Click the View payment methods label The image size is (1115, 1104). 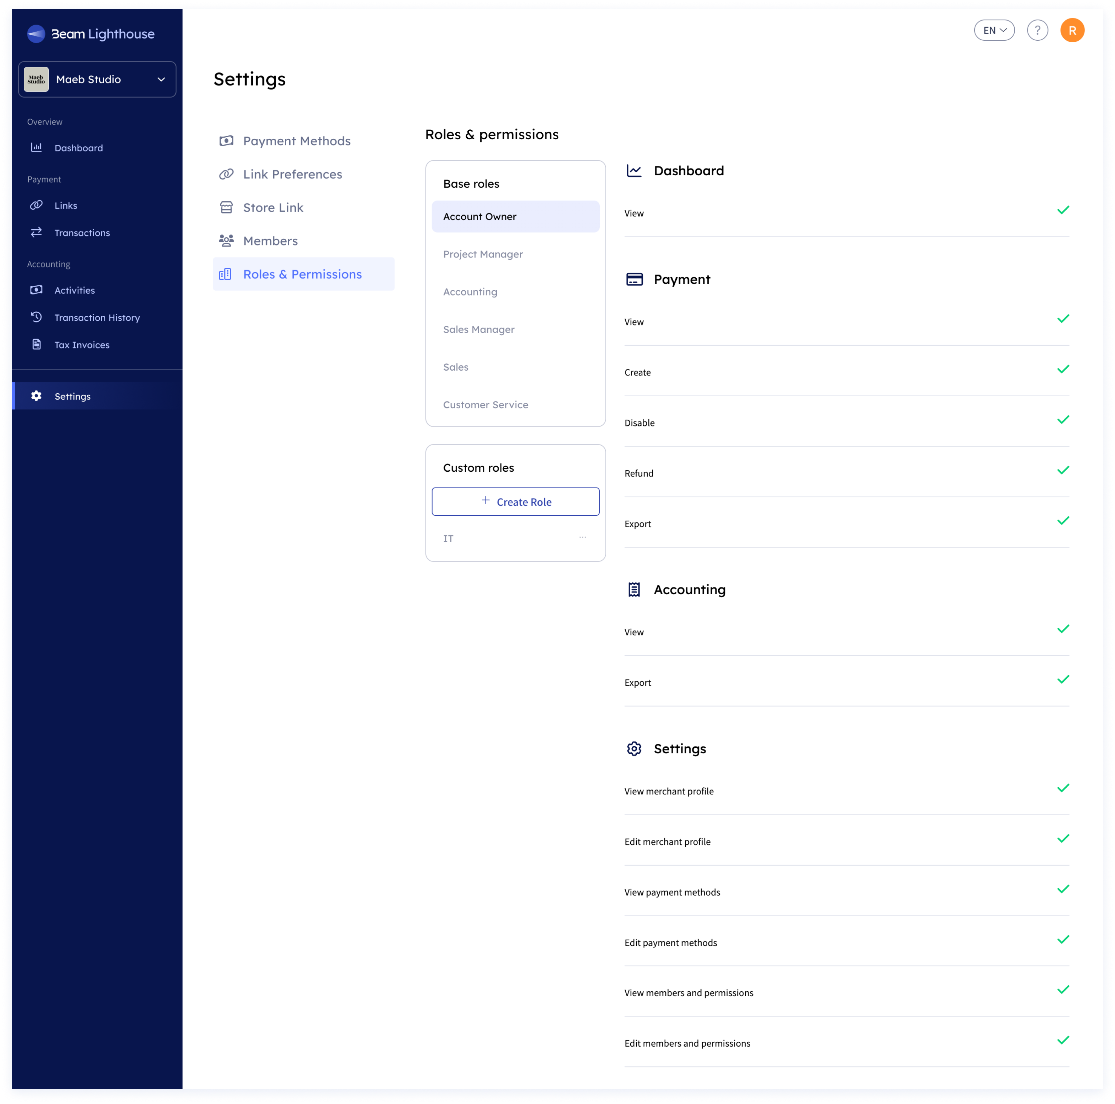click(672, 892)
